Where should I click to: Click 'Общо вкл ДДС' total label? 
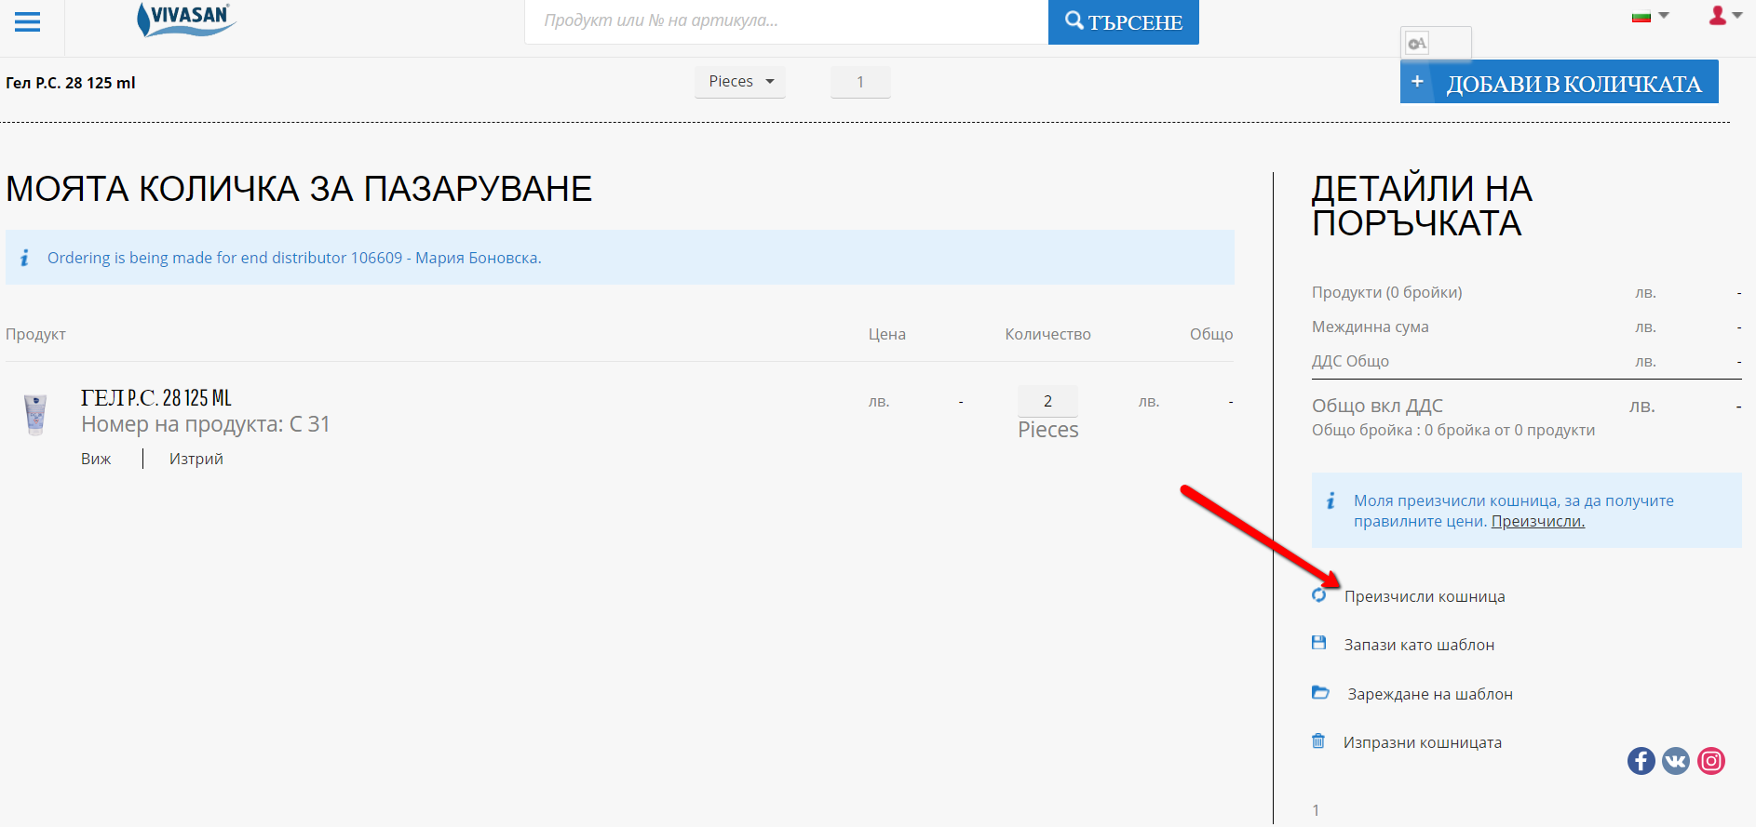click(x=1377, y=406)
